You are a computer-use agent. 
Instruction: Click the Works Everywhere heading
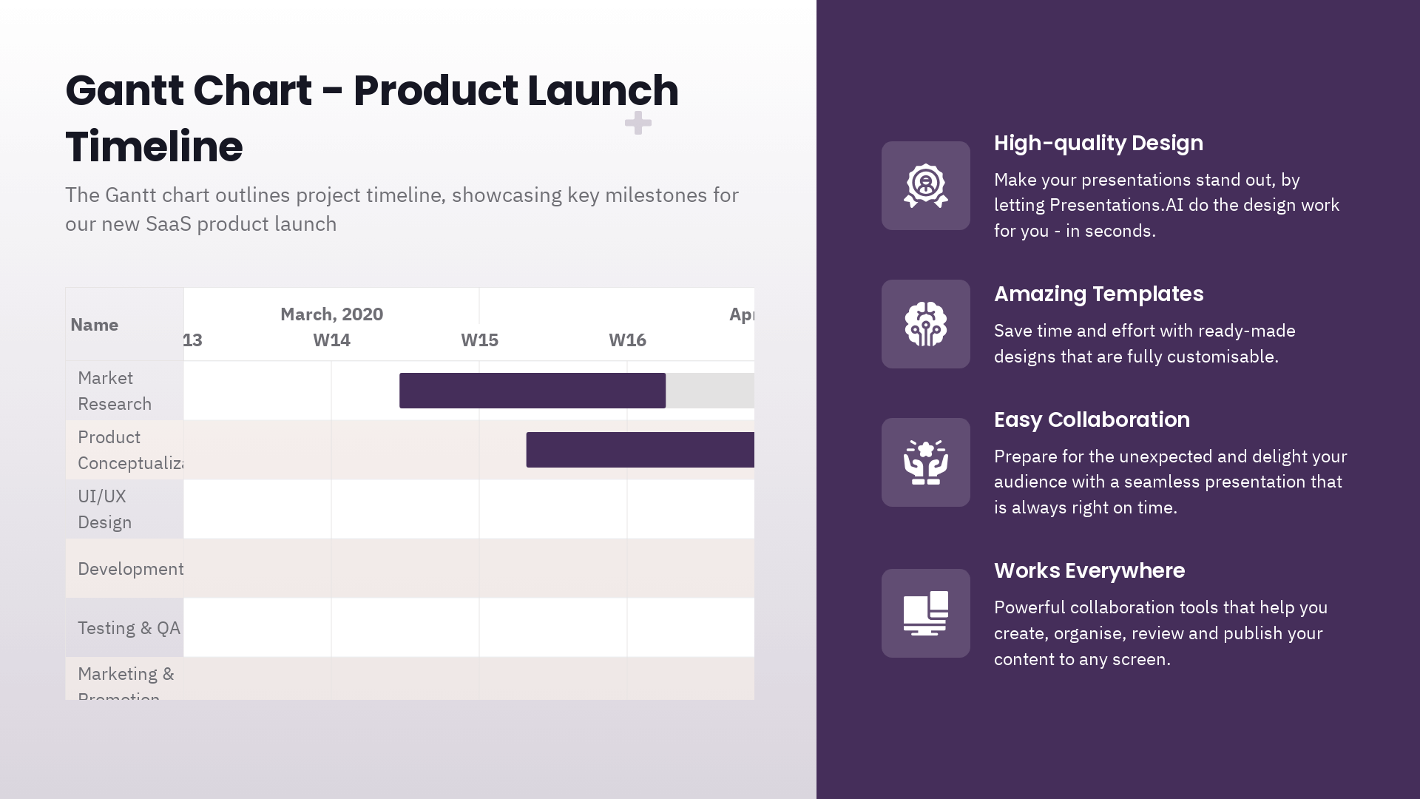(x=1089, y=570)
